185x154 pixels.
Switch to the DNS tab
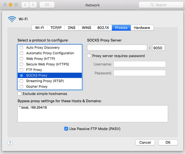pos(71,28)
